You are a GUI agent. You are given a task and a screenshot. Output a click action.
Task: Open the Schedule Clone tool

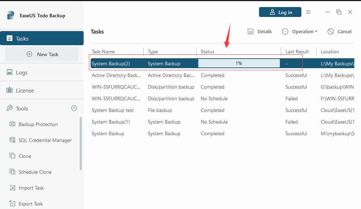click(35, 172)
